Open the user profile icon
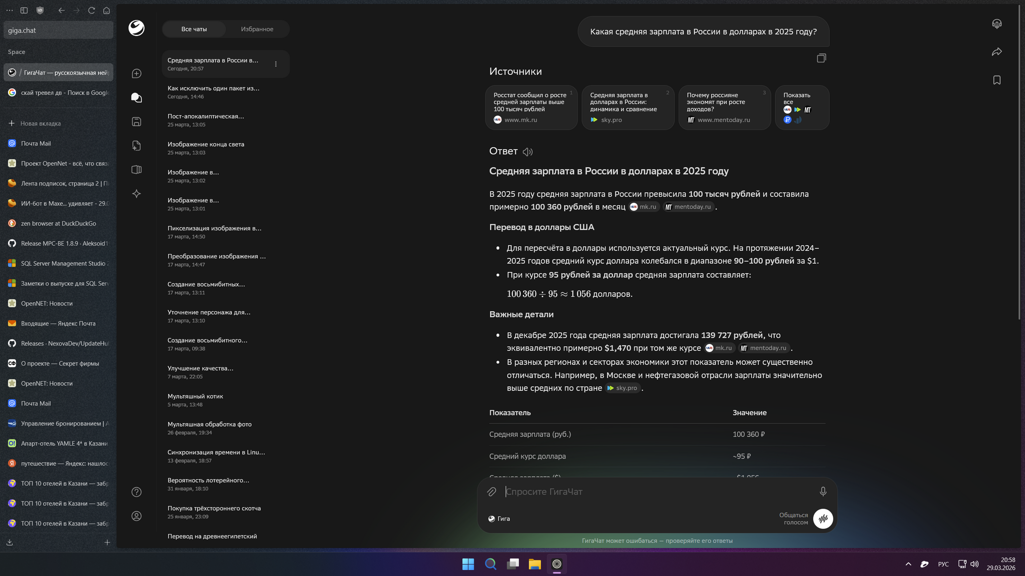The image size is (1025, 576). [137, 516]
